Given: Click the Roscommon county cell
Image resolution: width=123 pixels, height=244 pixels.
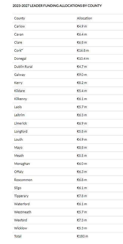Looking at the screenshot, I should pyautogui.click(x=23, y=180).
